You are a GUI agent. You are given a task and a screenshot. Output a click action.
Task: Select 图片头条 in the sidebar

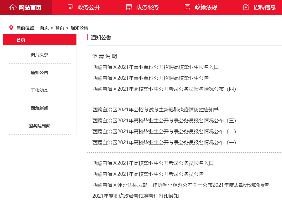coord(39,54)
